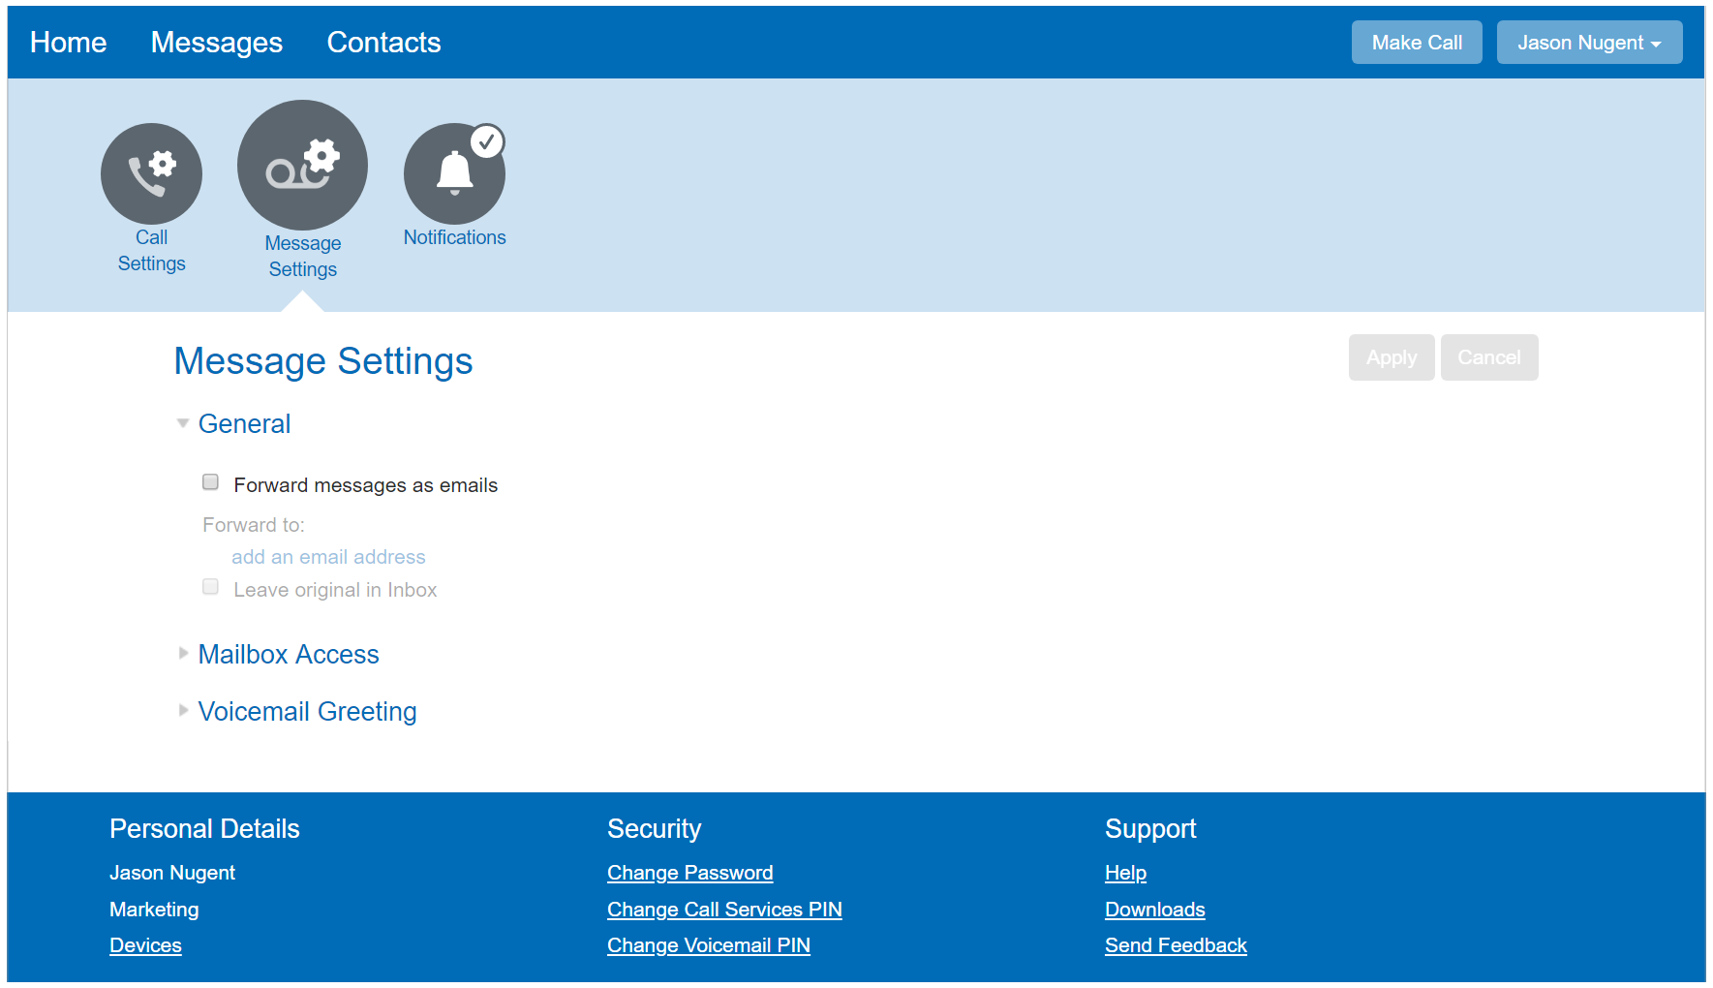Open the Jason Nugent user dropdown
This screenshot has height=988, width=1713.
(1589, 43)
